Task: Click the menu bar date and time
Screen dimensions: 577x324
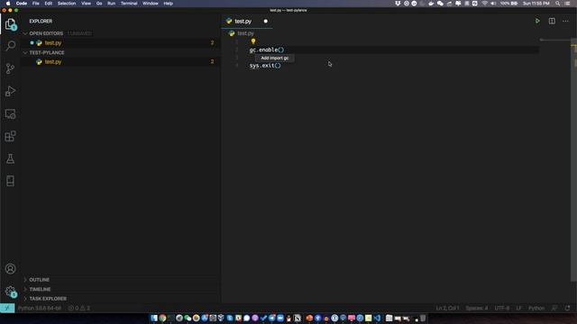Action: (x=536, y=4)
